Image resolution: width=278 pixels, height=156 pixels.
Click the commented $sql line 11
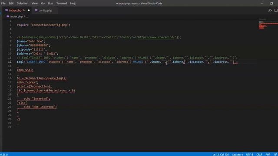(127, 58)
